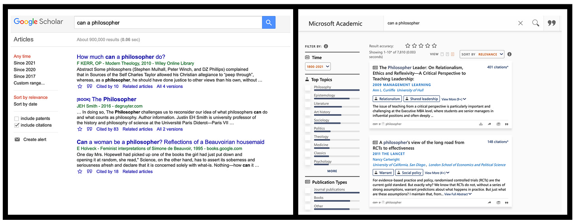Open 'All 4 versions' link
576x223 pixels.
pos(170,86)
